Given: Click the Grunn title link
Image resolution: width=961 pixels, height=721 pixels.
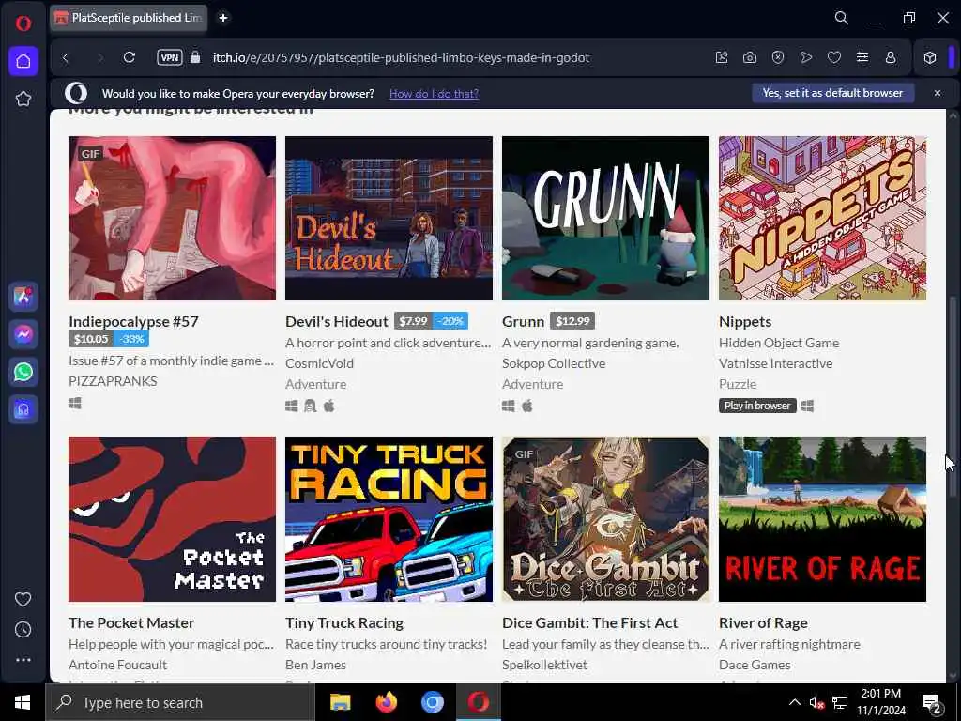Looking at the screenshot, I should point(523,321).
